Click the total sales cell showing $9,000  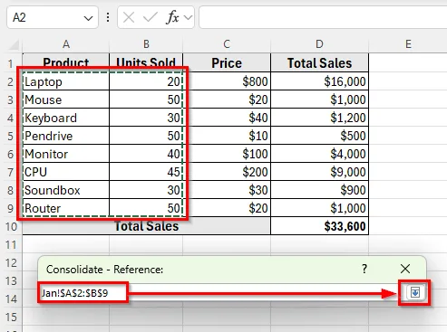point(319,172)
